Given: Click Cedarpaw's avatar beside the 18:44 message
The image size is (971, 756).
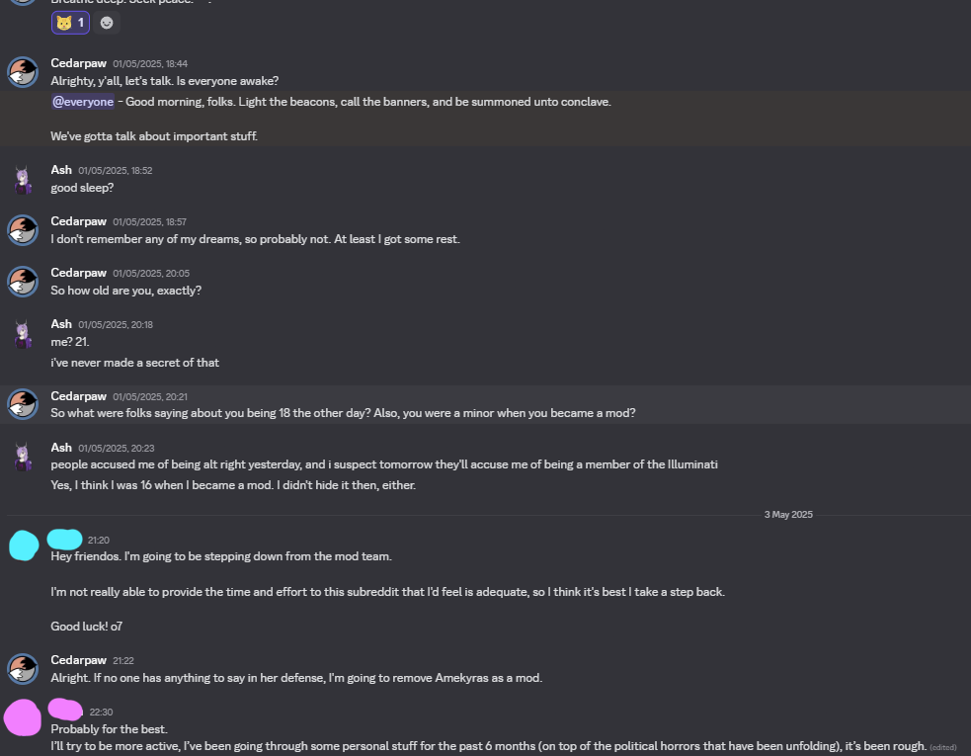Looking at the screenshot, I should pyautogui.click(x=23, y=72).
